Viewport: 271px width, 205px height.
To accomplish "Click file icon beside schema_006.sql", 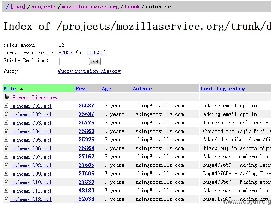I will pyautogui.click(x=6, y=148).
